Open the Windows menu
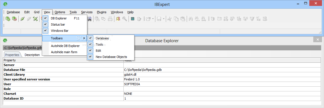This screenshot has width=324, height=108. tap(117, 12)
